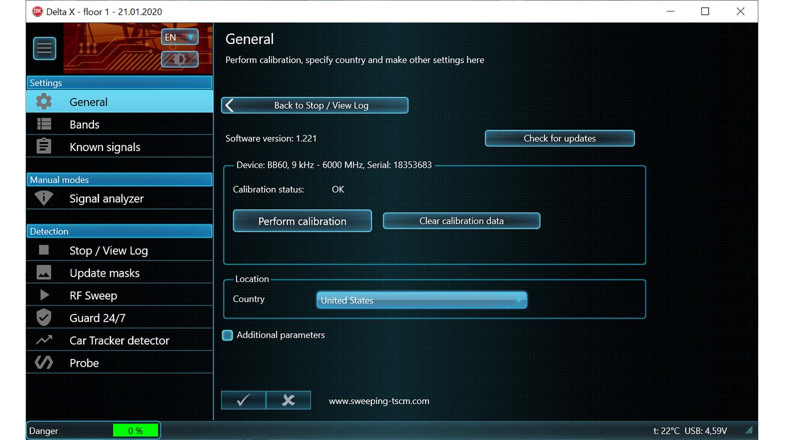Select the Probe icon
This screenshot has width=785, height=440.
pyautogui.click(x=44, y=363)
